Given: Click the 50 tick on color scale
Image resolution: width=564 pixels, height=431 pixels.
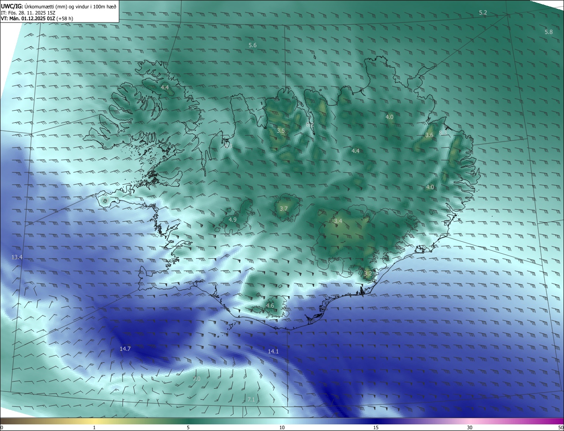Looking at the screenshot, I should [560, 427].
